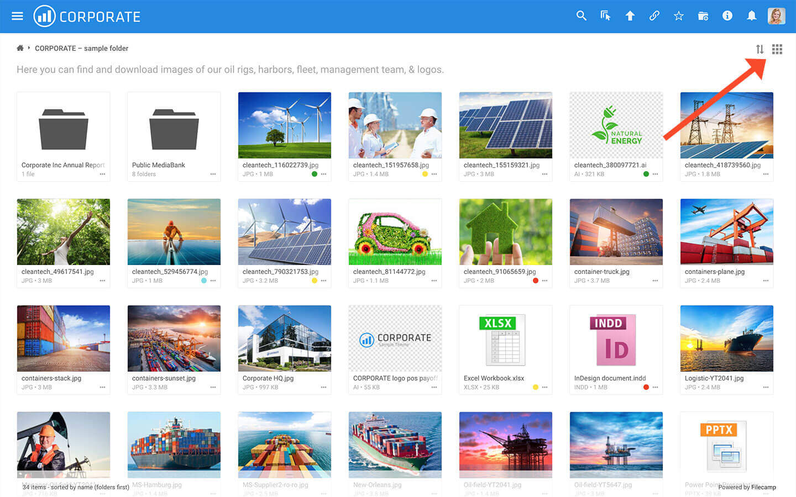Open MS-Hamburg.jpg container ship thumbnail
This screenshot has width=796, height=497.
click(174, 445)
